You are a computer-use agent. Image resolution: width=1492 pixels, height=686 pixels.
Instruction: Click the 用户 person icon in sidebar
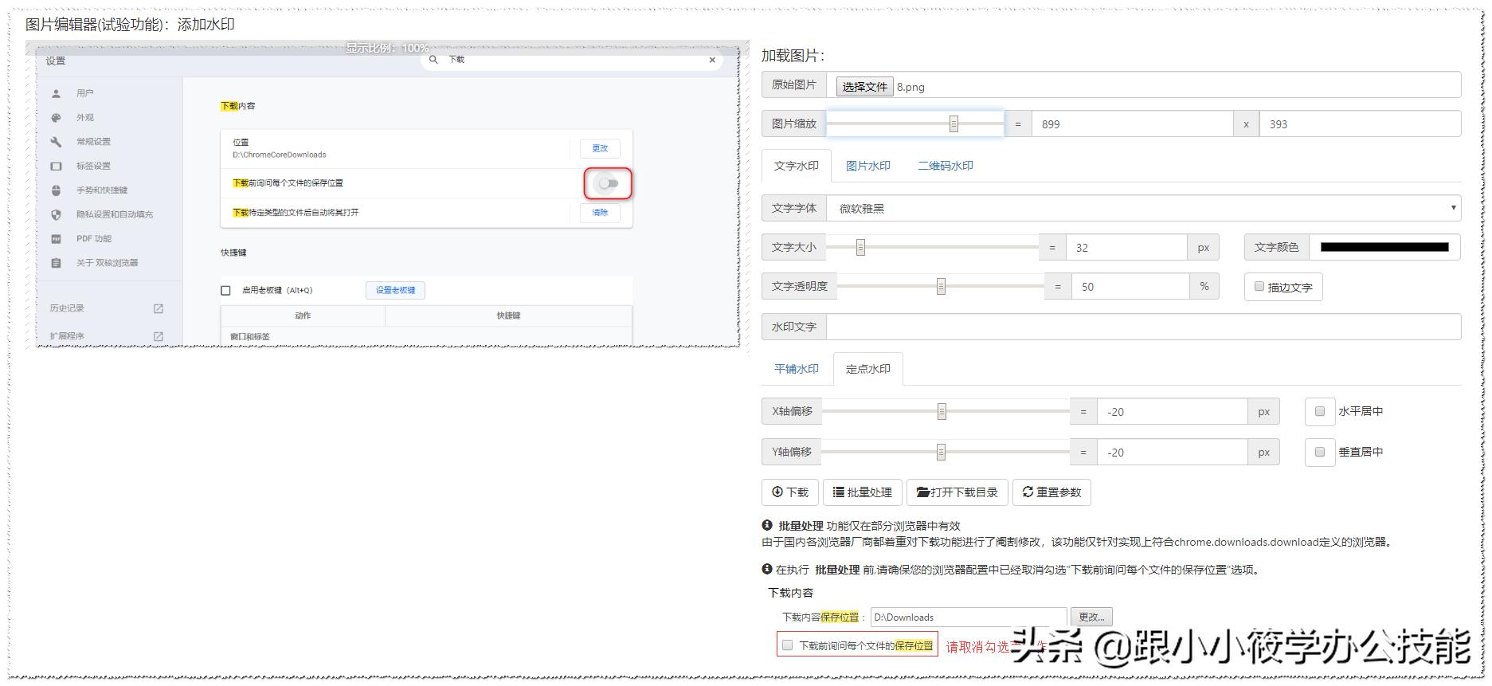(56, 93)
